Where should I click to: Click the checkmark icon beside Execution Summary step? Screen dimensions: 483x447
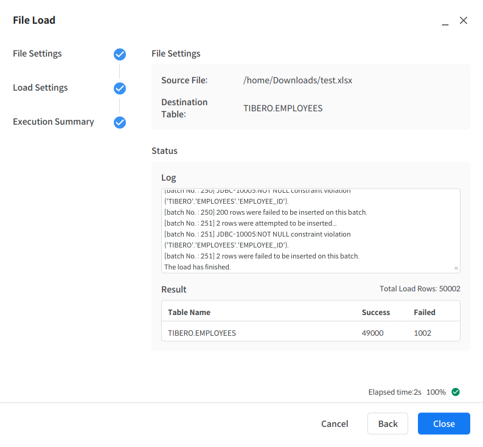pos(120,122)
